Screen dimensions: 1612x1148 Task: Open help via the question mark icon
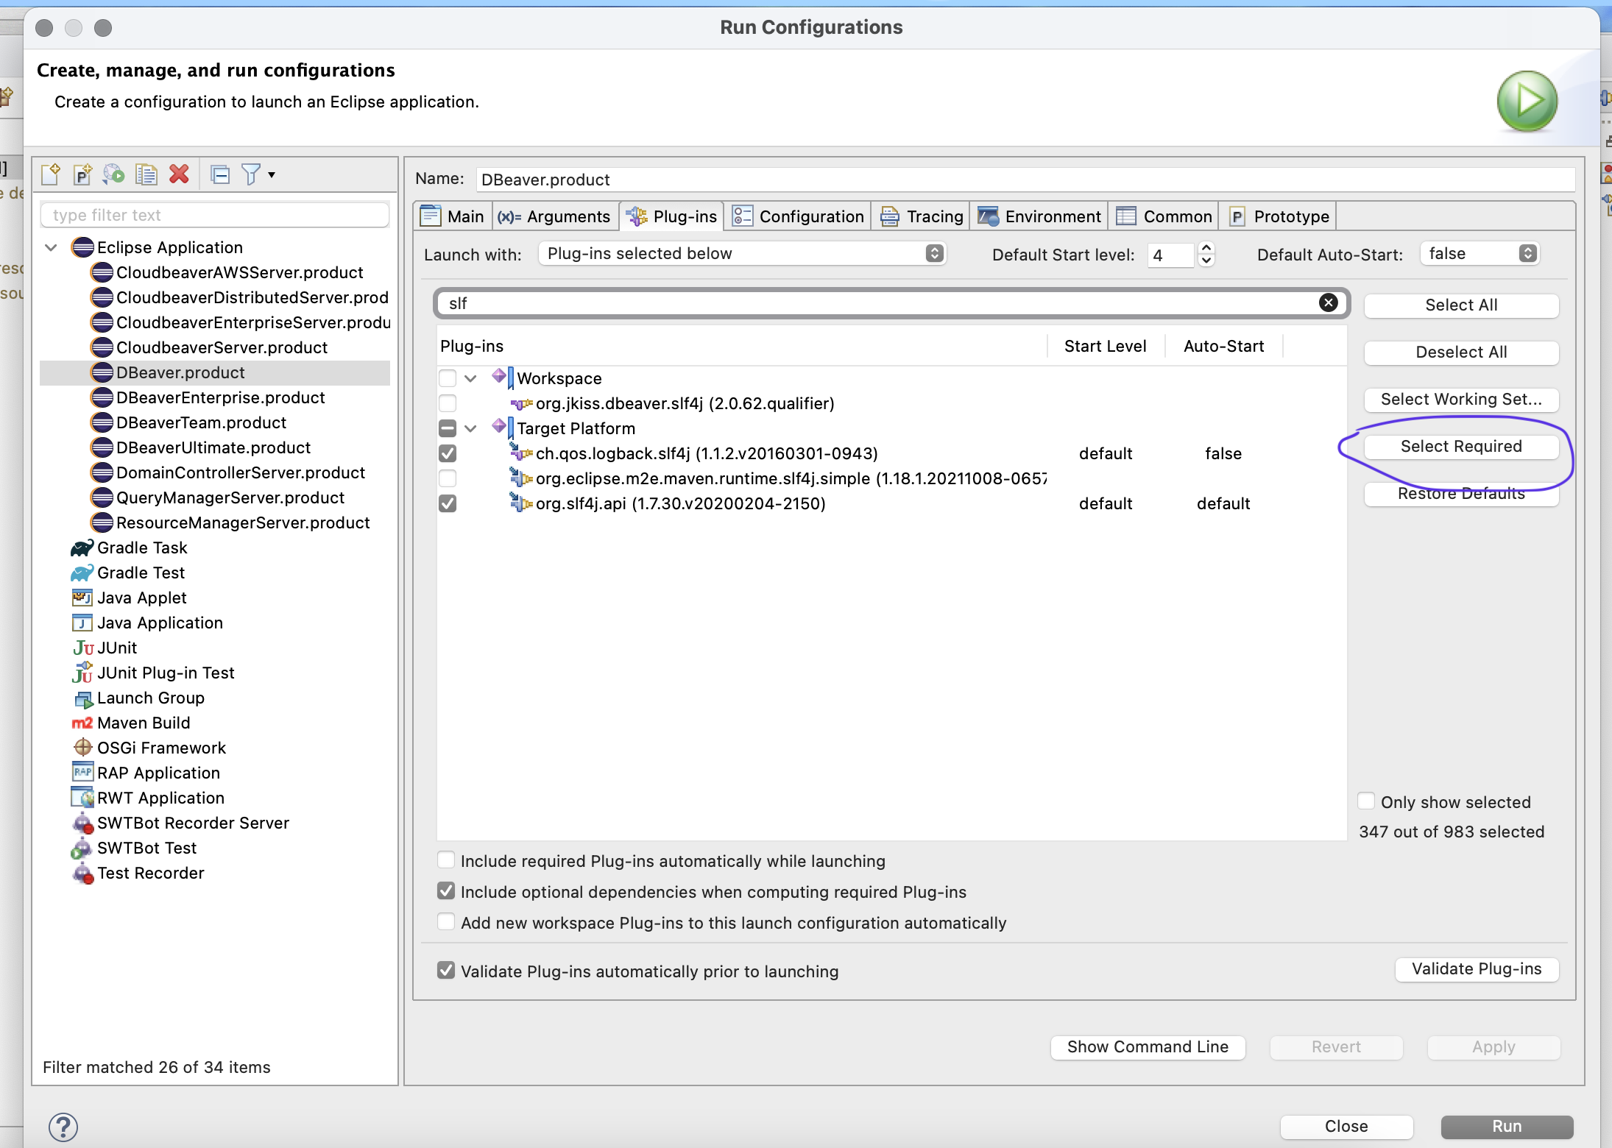point(63,1127)
